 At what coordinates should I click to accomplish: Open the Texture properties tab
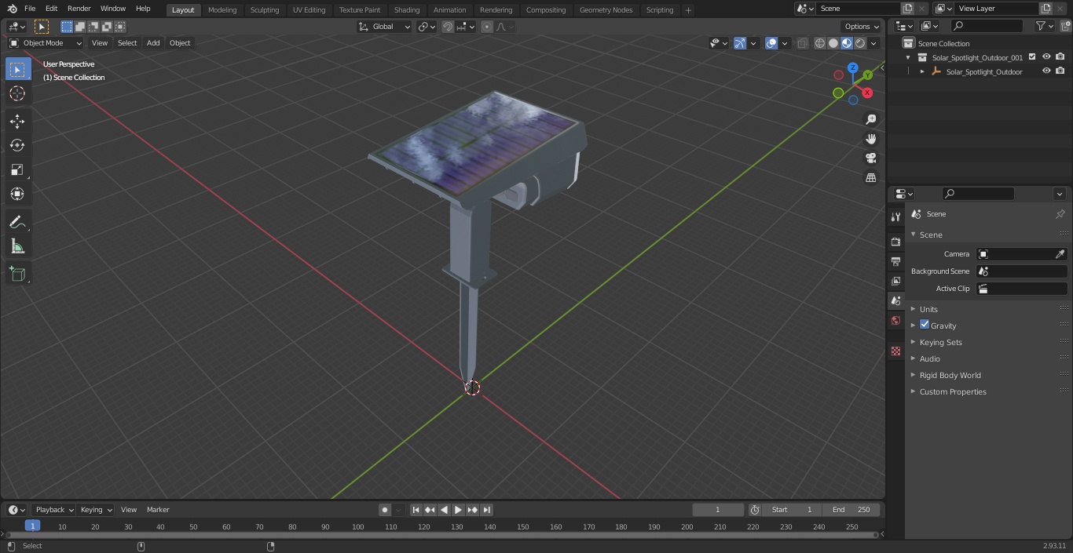[x=895, y=351]
